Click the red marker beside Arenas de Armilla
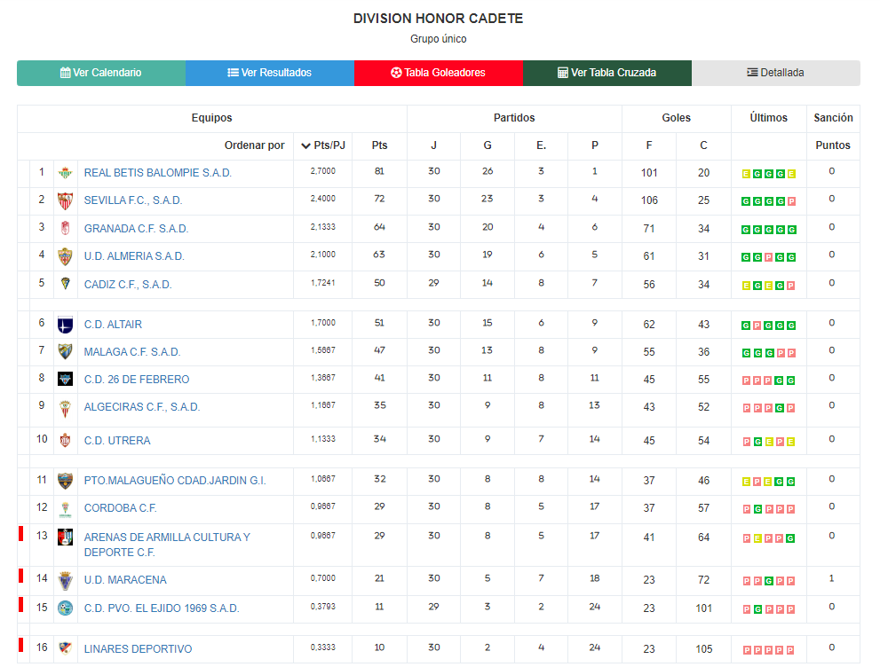The width and height of the screenshot is (880, 667). click(20, 534)
